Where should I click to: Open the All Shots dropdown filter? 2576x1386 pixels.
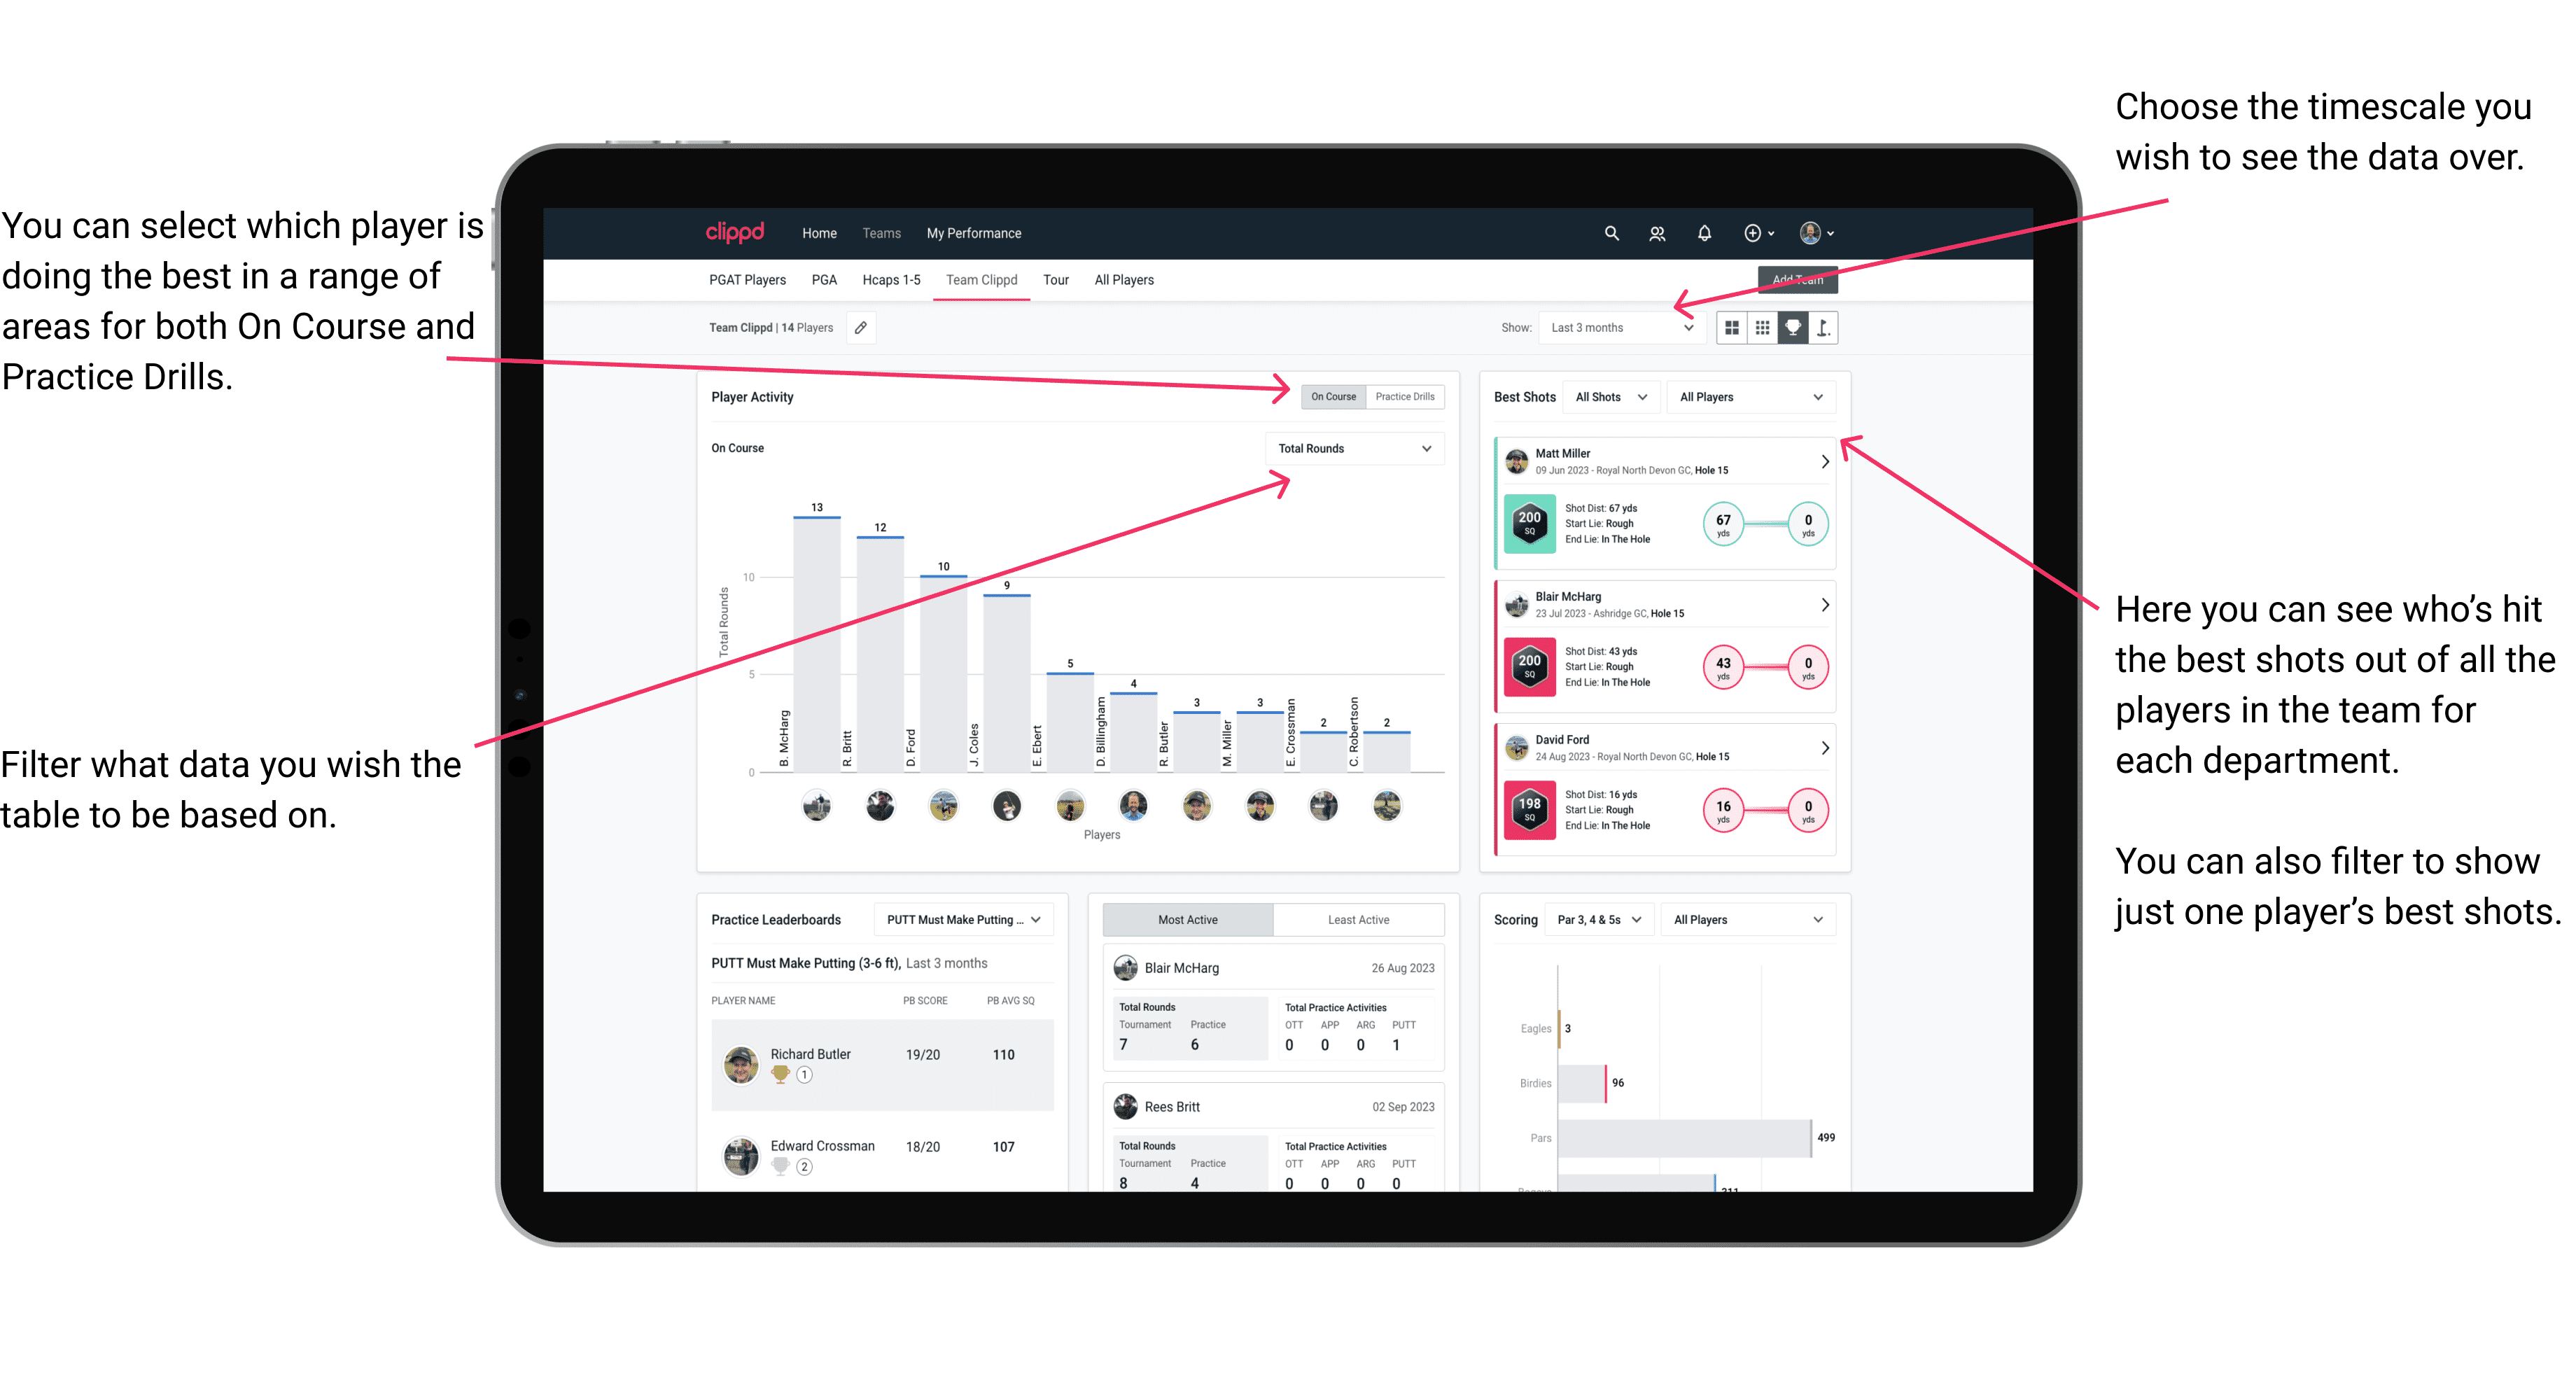tap(1611, 400)
